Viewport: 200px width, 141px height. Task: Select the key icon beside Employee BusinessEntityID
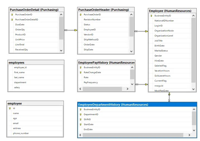pyautogui.click(x=151, y=16)
